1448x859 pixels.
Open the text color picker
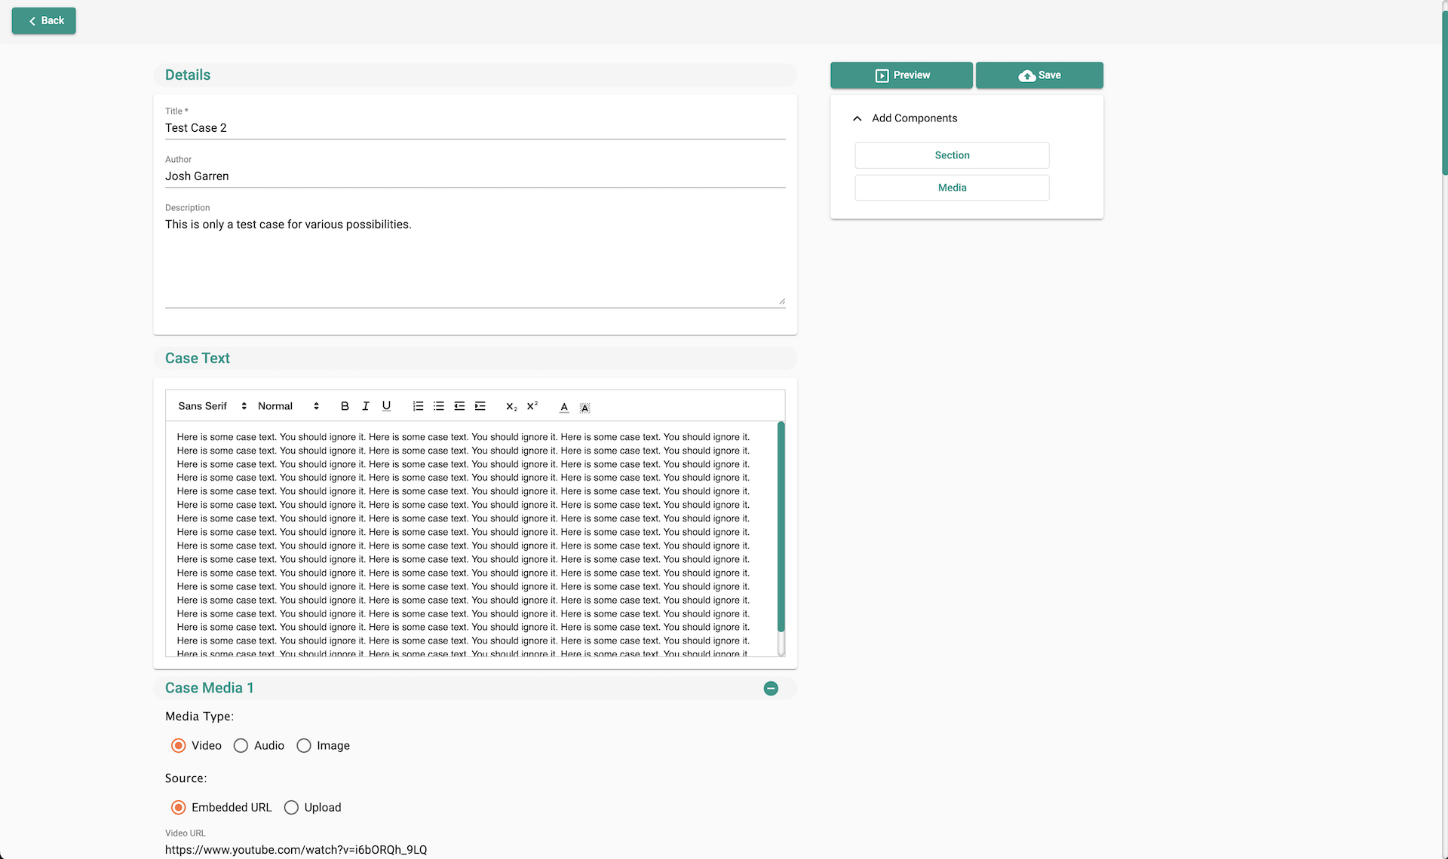564,407
